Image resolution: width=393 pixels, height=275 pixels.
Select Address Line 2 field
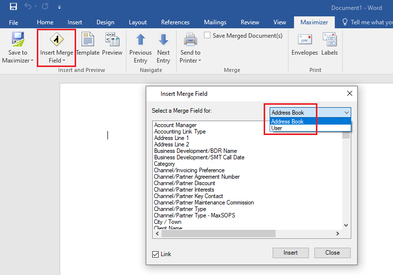(x=172, y=144)
